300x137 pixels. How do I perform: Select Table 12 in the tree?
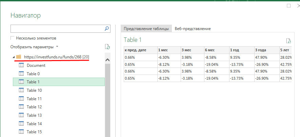tap(34, 107)
